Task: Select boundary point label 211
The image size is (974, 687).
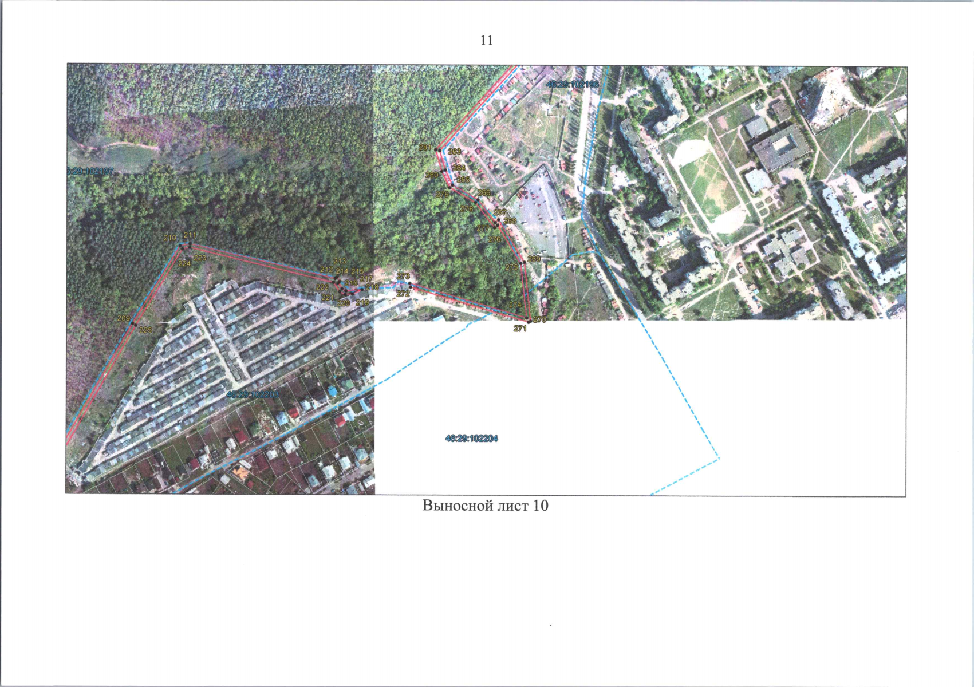Action: 190,235
